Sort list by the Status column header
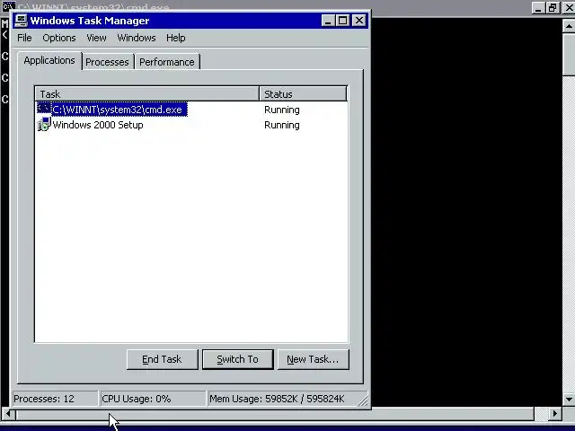 tap(303, 93)
